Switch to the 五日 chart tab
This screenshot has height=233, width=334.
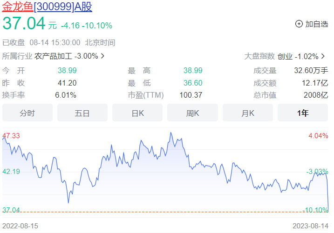82,113
